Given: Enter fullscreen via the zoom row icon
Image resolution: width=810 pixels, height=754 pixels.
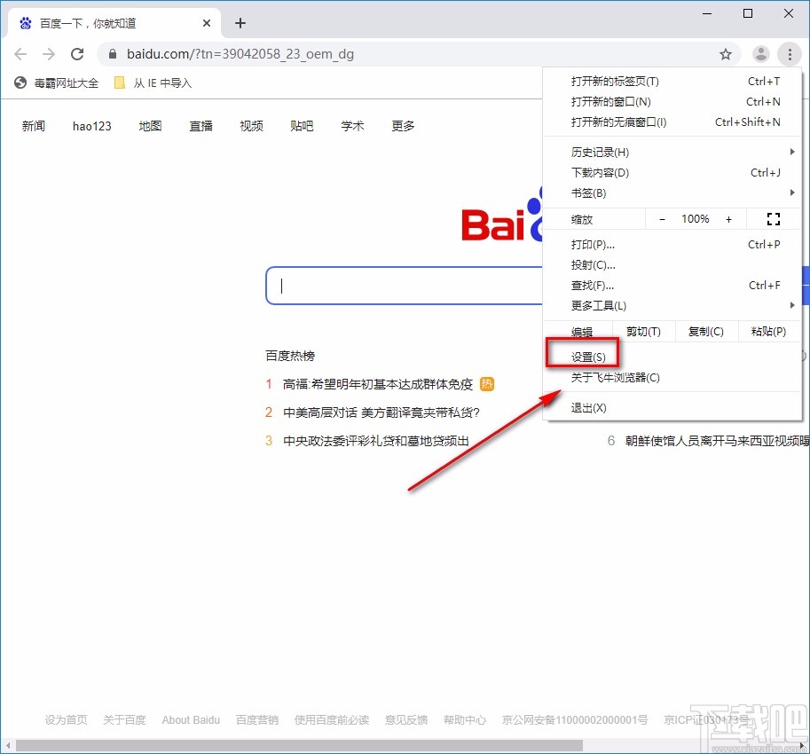Looking at the screenshot, I should (x=773, y=218).
